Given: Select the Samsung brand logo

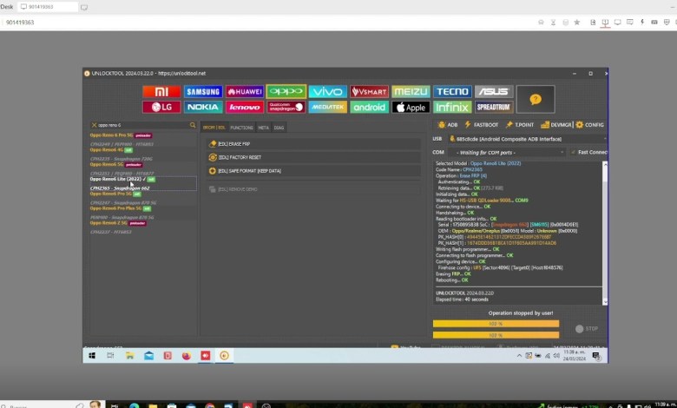Looking at the screenshot, I should (x=203, y=92).
